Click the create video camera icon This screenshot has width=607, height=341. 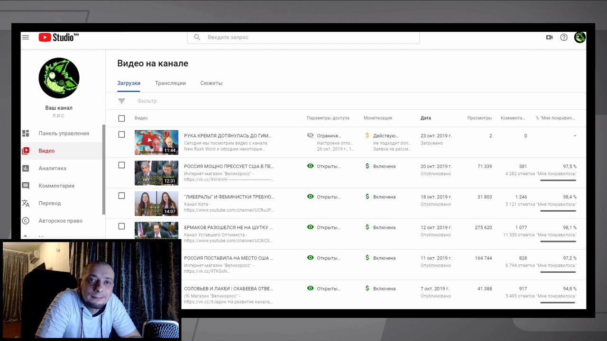tap(549, 37)
